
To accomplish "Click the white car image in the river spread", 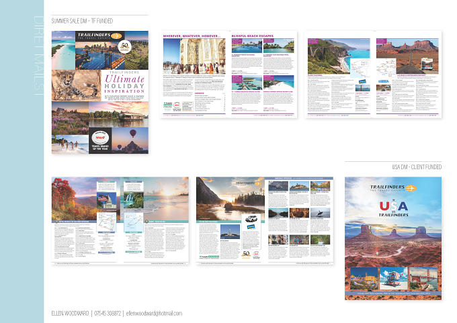I will pyautogui.click(x=251, y=219).
